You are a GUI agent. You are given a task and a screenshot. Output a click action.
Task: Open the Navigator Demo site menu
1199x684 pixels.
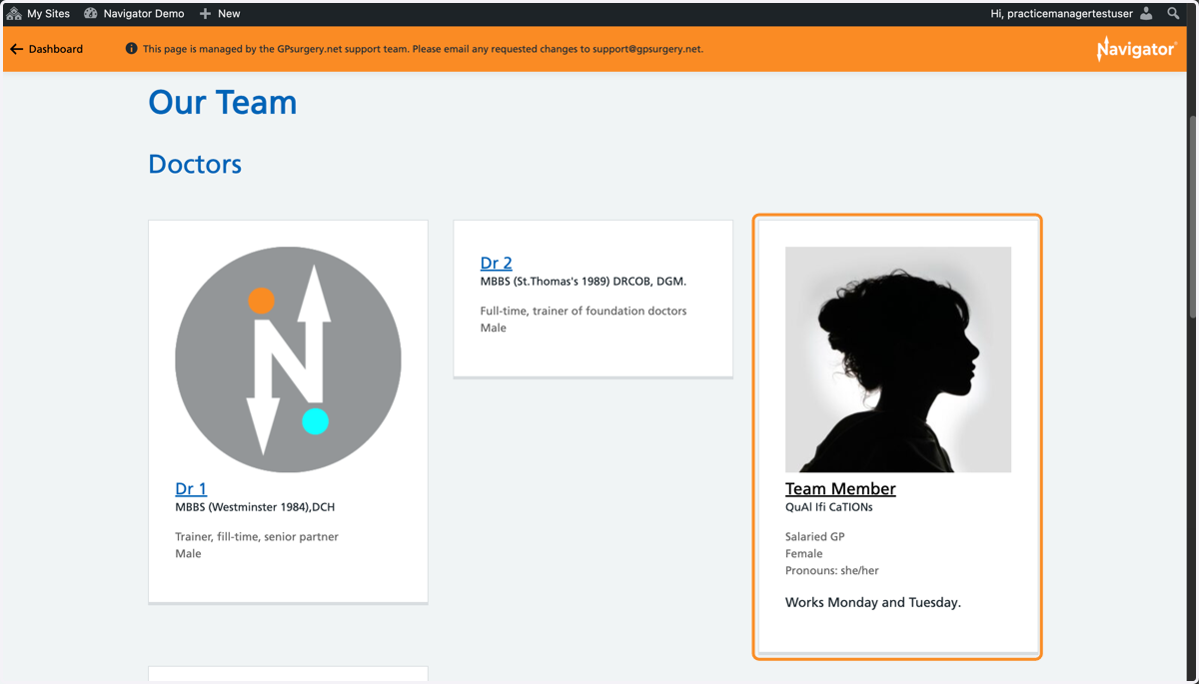tap(134, 14)
